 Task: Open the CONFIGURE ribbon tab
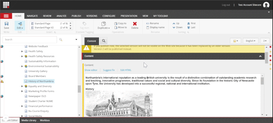[x=109, y=16]
